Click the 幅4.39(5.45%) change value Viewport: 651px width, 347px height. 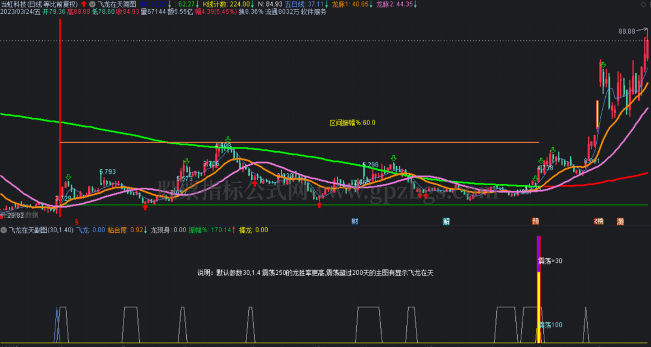point(215,12)
